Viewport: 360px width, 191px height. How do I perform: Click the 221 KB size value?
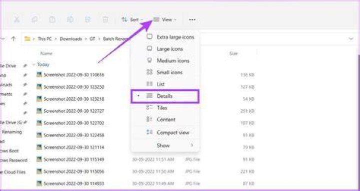[247, 172]
